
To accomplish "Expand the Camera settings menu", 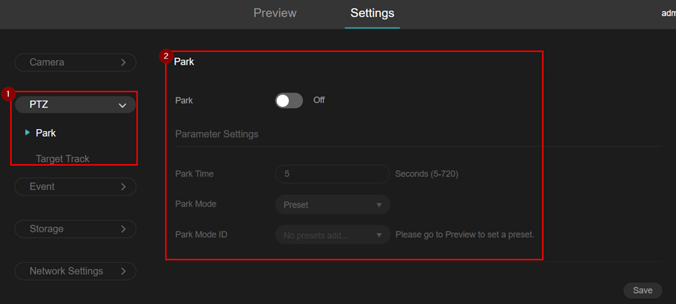I will tap(76, 62).
